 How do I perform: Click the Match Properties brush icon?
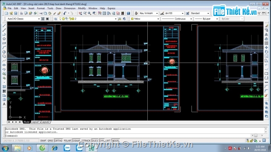[x=55, y=13]
